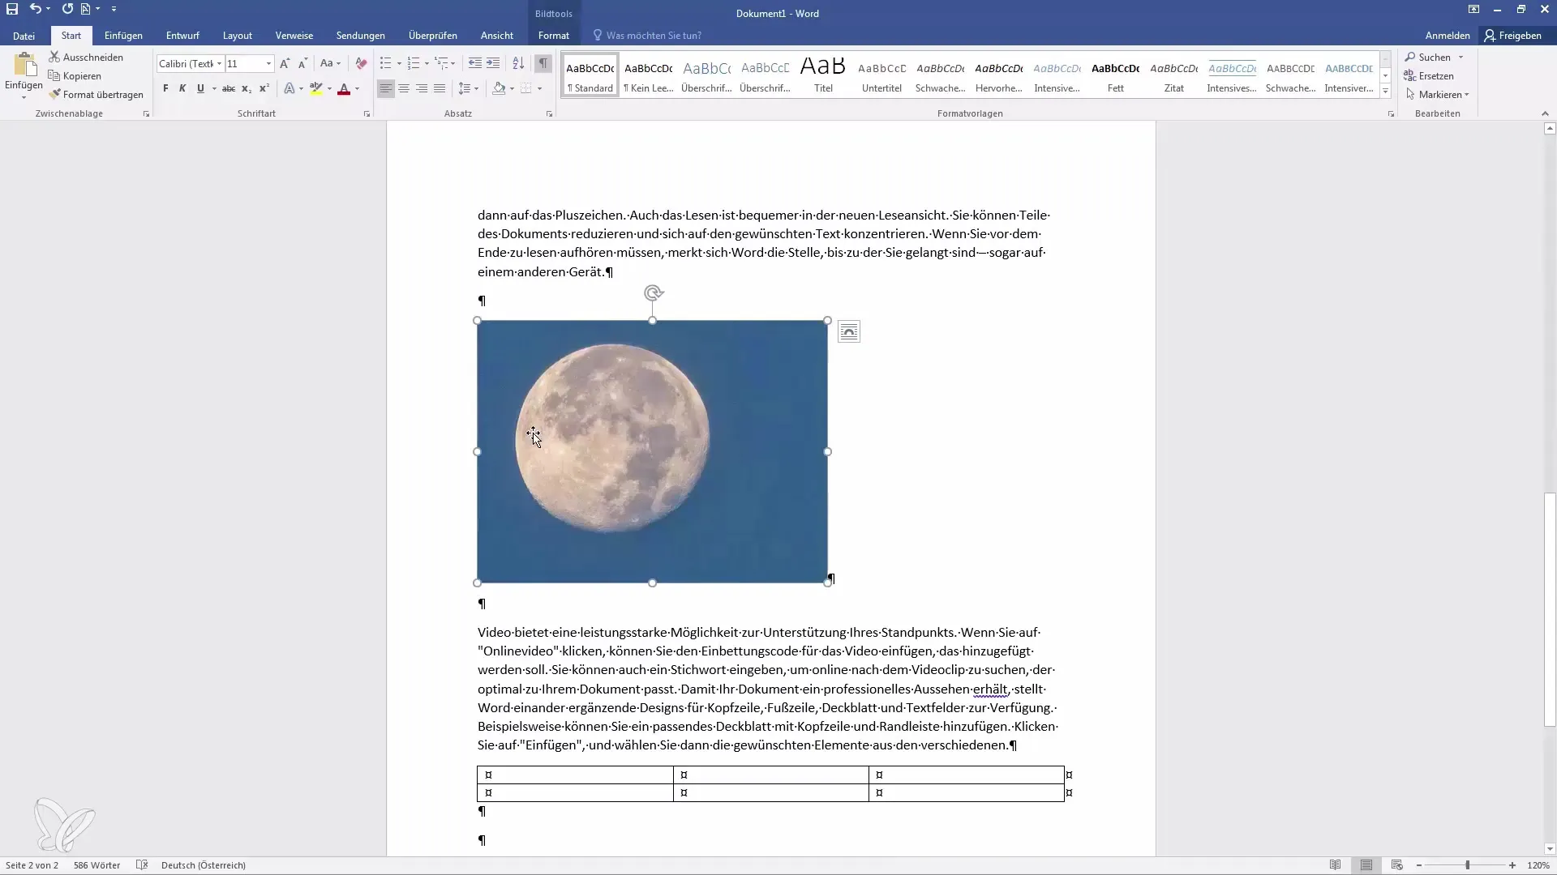The width and height of the screenshot is (1557, 875).
Task: Click Anmelden to sign in
Action: [1448, 36]
